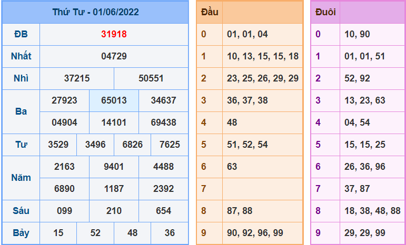Viewport: 406px width, 245px height.
Task: Click the empty Đầu row 7 cell
Action: point(263,189)
